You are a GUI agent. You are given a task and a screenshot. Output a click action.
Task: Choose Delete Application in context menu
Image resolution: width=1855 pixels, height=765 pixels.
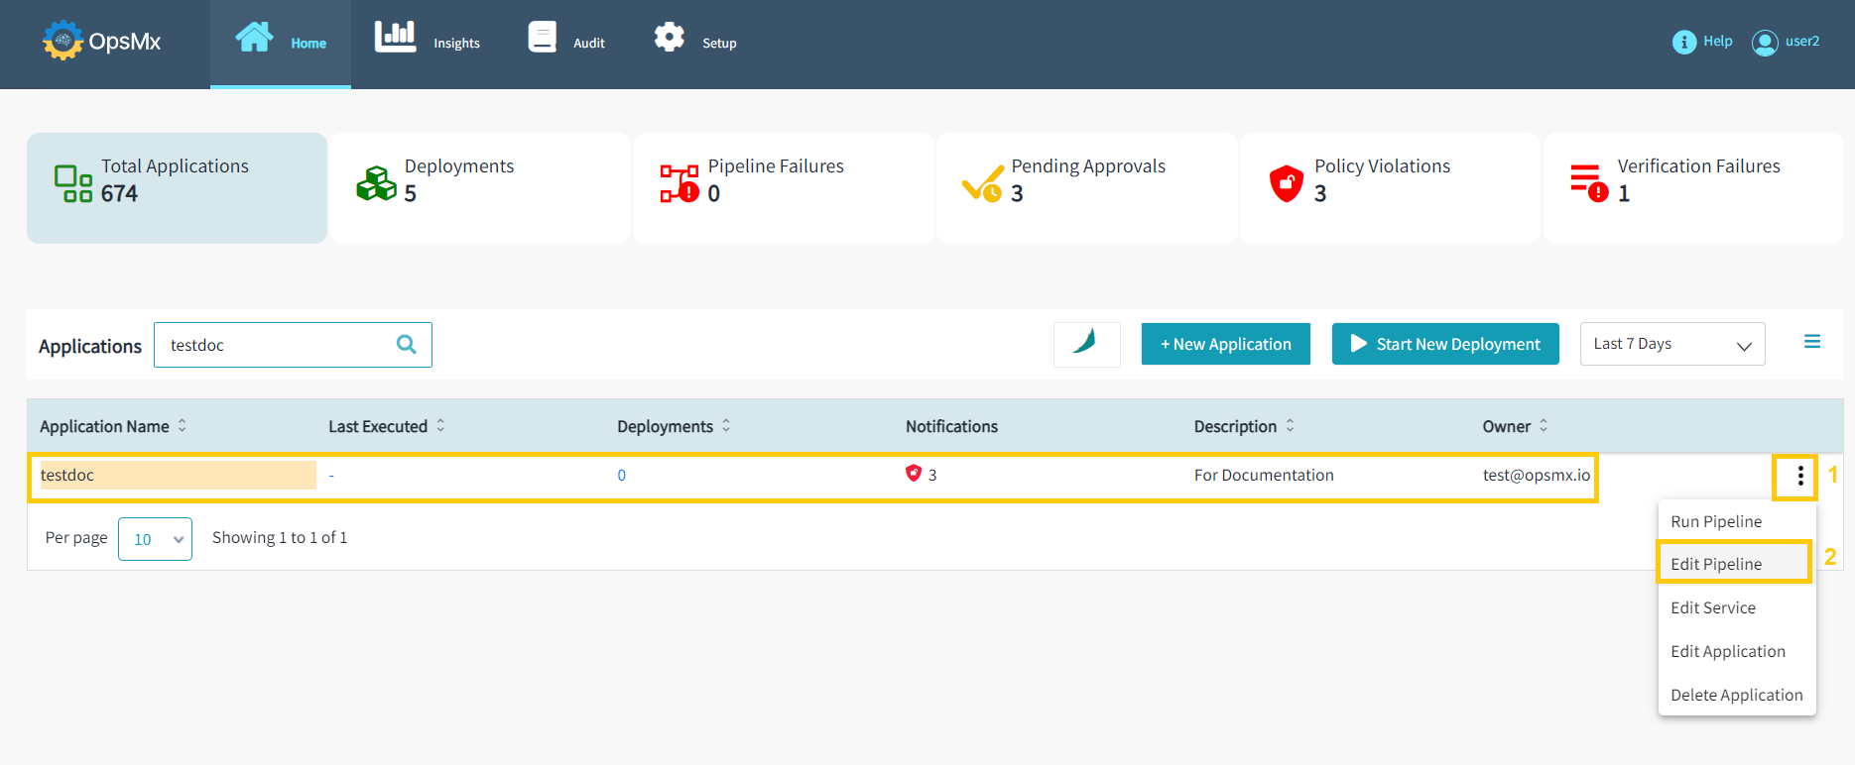click(1736, 695)
